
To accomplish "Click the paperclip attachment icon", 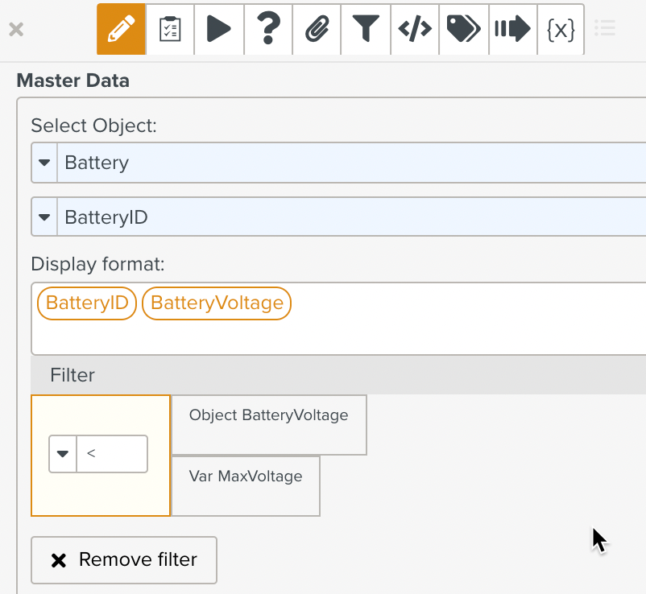I will coord(317,30).
